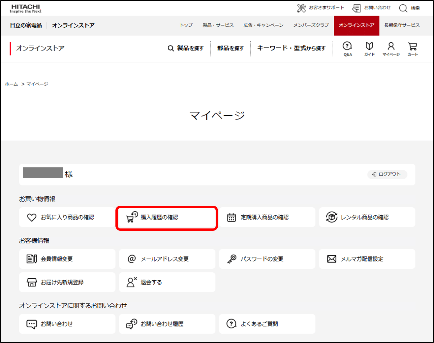Open the メンバーズクラブ menu item

pyautogui.click(x=311, y=25)
